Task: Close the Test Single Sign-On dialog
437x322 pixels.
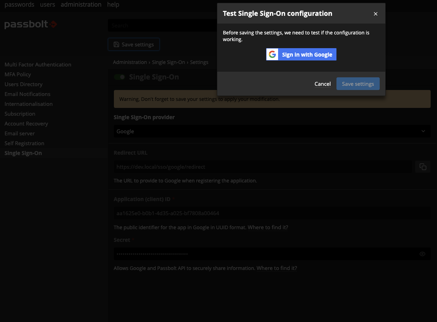Action: [375, 14]
